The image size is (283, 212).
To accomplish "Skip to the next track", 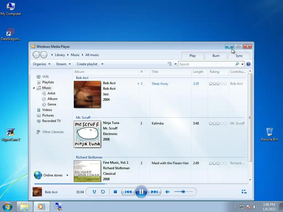I will 154,192.
